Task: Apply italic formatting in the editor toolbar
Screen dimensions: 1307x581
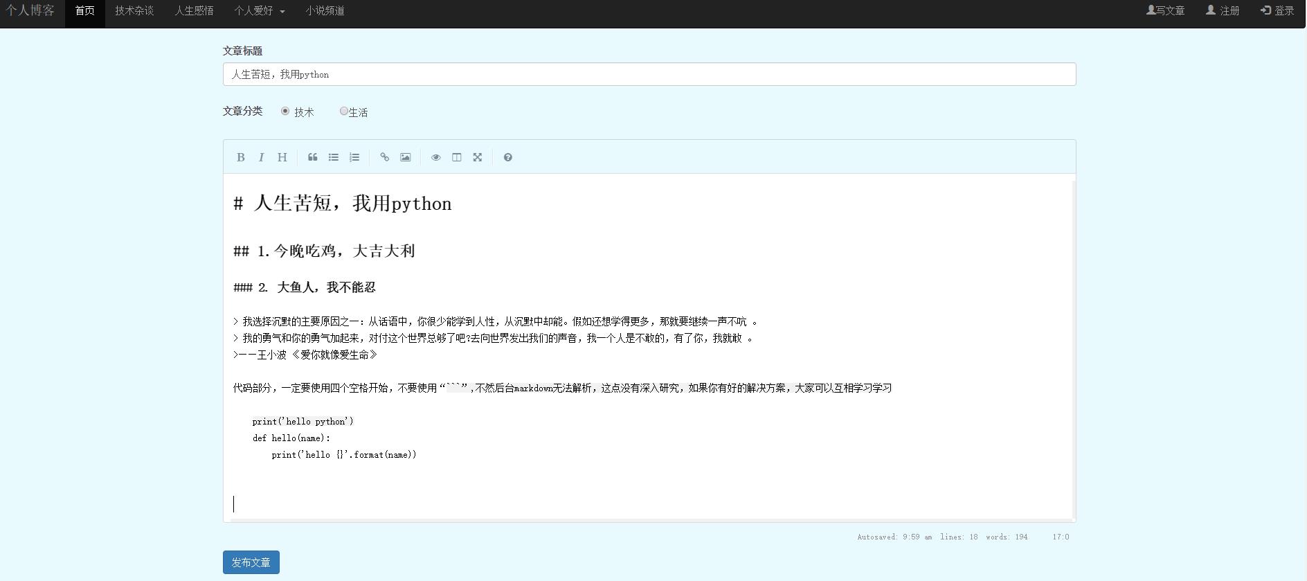Action: pos(261,157)
